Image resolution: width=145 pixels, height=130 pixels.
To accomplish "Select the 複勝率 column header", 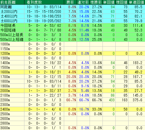I will pos(96,2).
